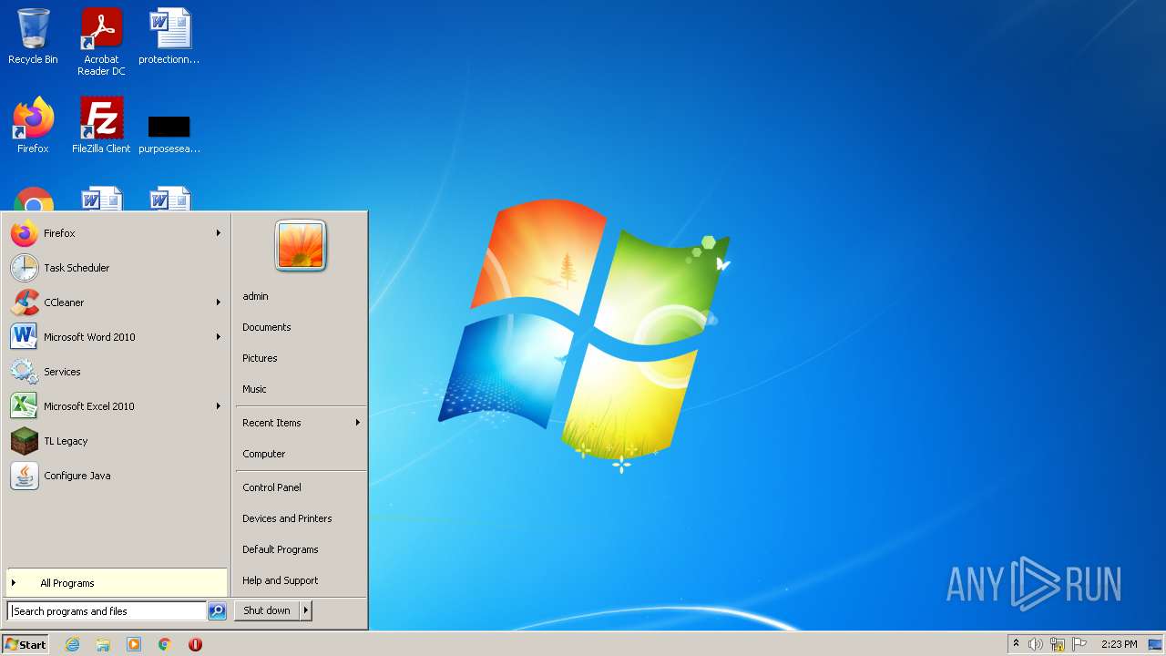Click the volume speaker tray icon
Viewport: 1166px width, 656px height.
pos(1036,644)
